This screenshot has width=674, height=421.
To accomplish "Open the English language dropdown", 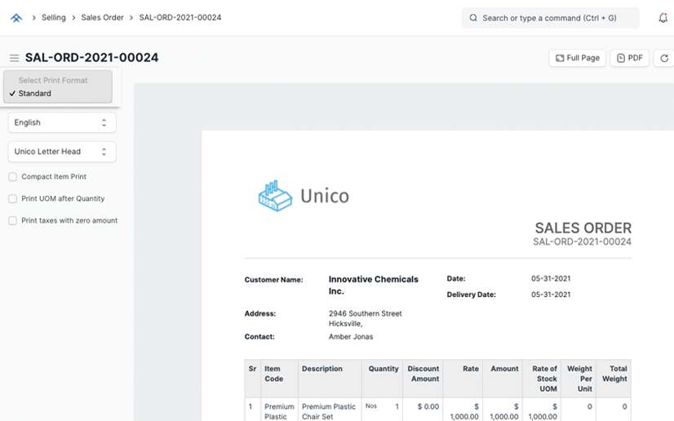I will 62,122.
